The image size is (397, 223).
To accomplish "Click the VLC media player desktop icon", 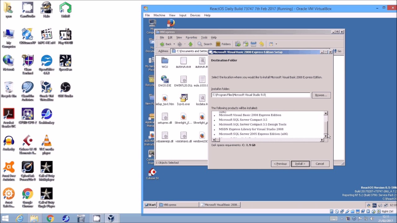I will tap(47, 144).
